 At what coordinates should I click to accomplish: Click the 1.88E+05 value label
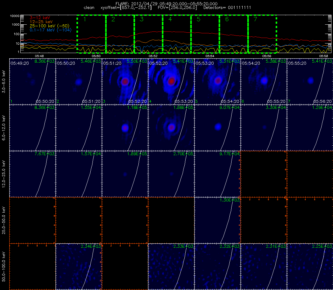(183, 107)
